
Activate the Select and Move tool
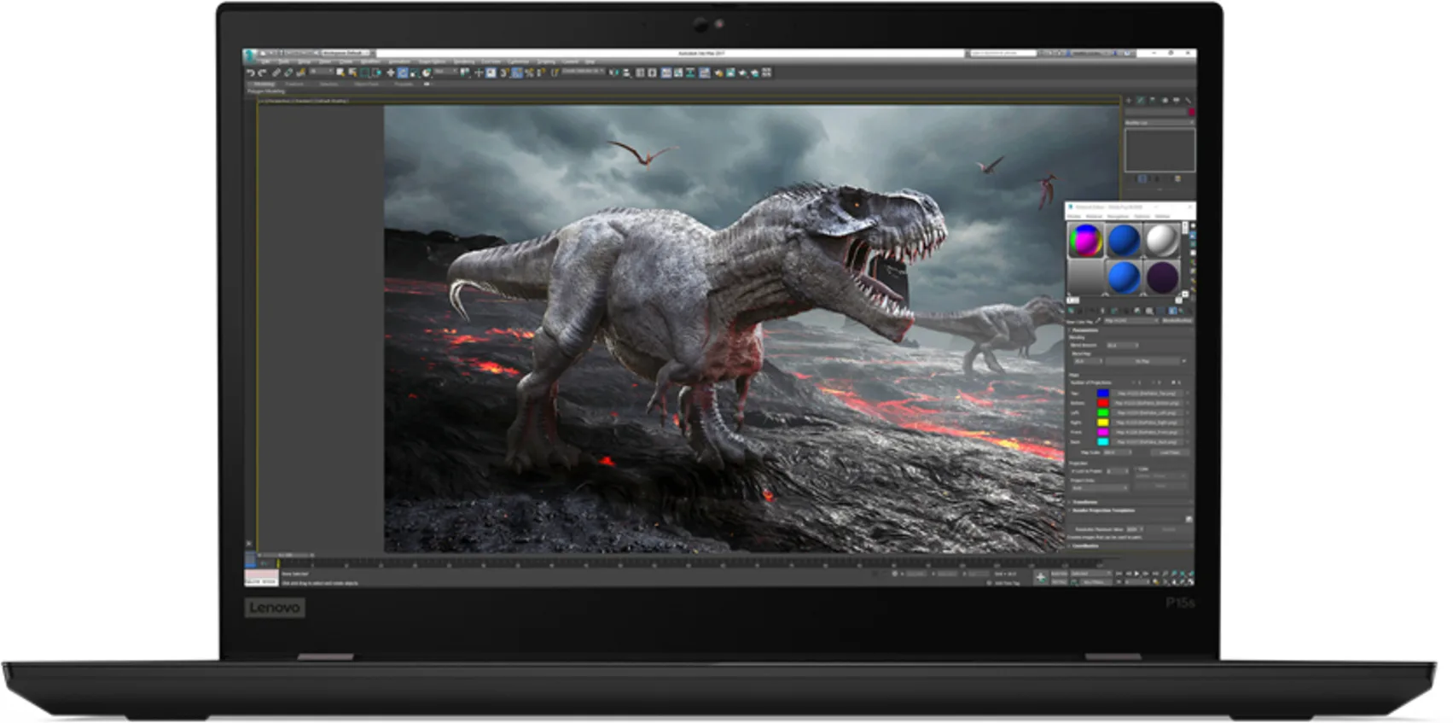(x=391, y=73)
